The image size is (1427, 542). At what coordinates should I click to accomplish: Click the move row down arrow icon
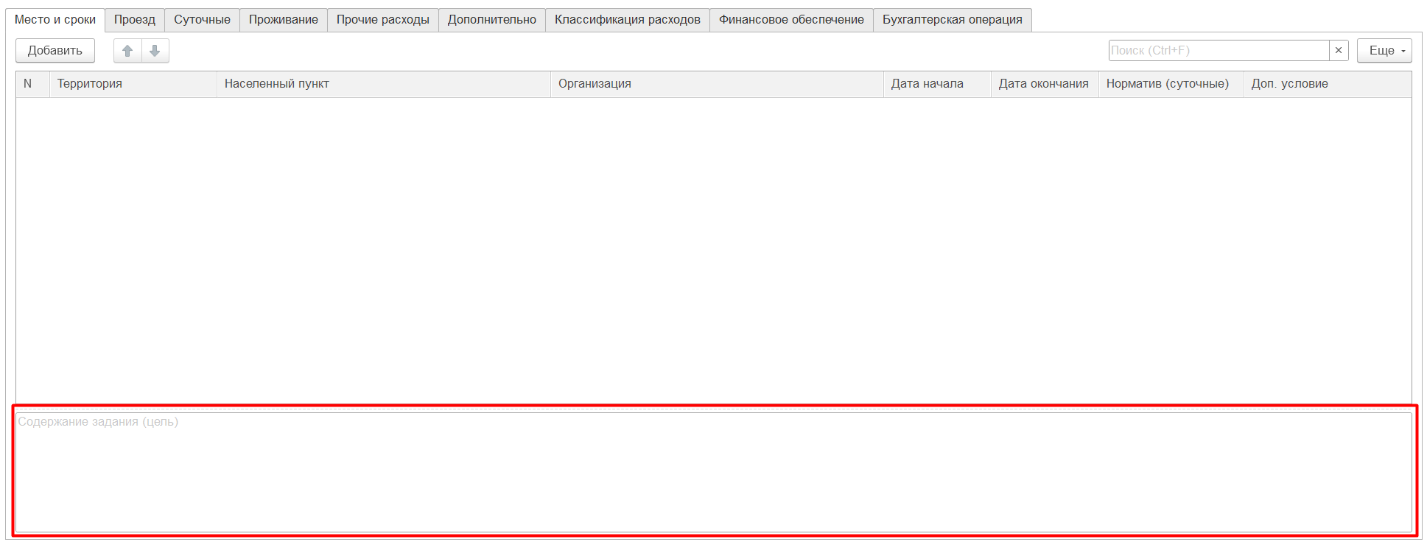coord(155,51)
